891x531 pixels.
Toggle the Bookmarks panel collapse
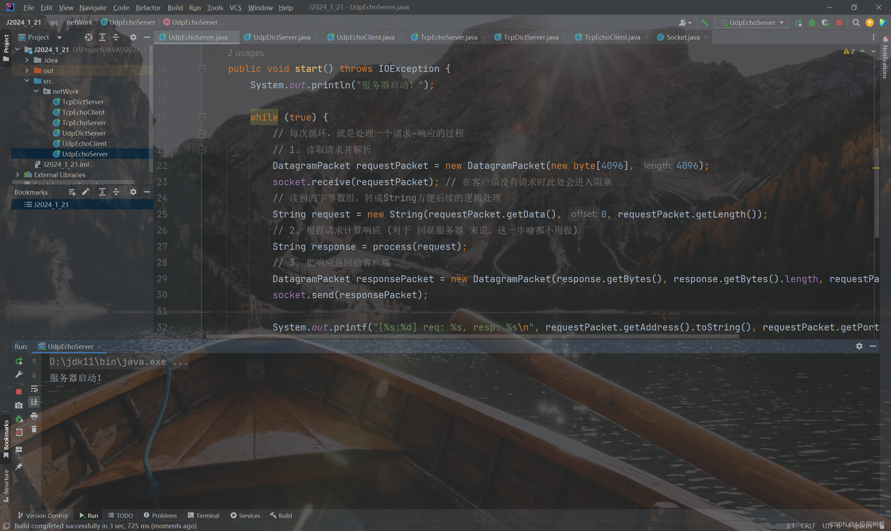145,191
